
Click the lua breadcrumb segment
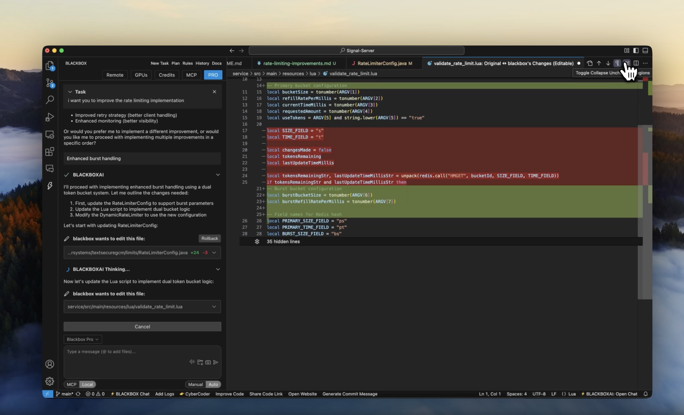tap(313, 74)
